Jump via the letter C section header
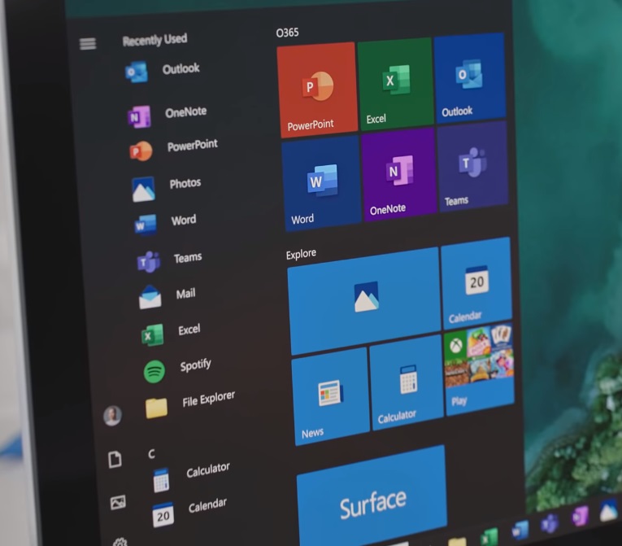This screenshot has height=546, width=622. coord(151,454)
